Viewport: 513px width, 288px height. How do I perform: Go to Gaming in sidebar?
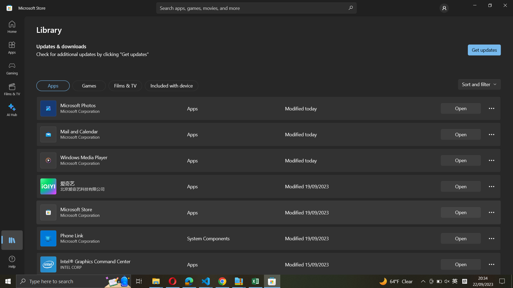[x=12, y=69]
